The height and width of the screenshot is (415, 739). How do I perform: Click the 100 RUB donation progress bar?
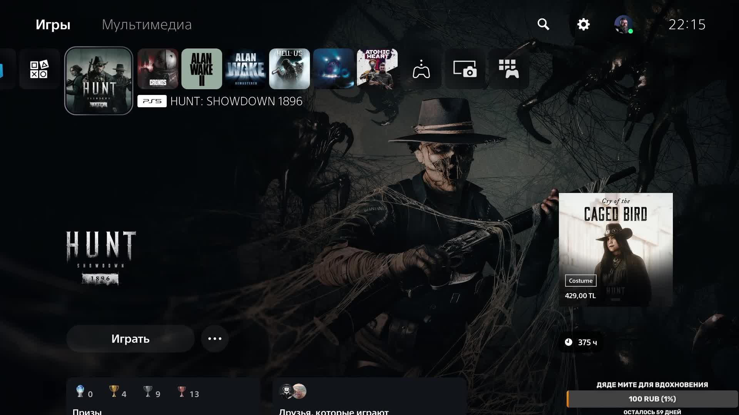[652, 399]
